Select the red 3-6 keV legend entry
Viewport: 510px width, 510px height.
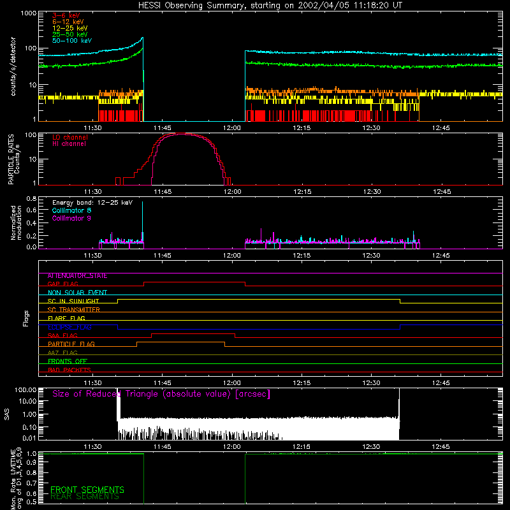pos(66,15)
